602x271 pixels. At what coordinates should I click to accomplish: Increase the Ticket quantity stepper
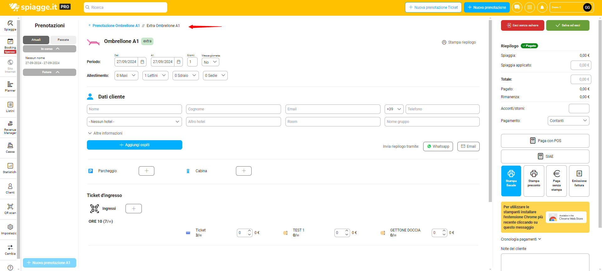[x=249, y=231]
